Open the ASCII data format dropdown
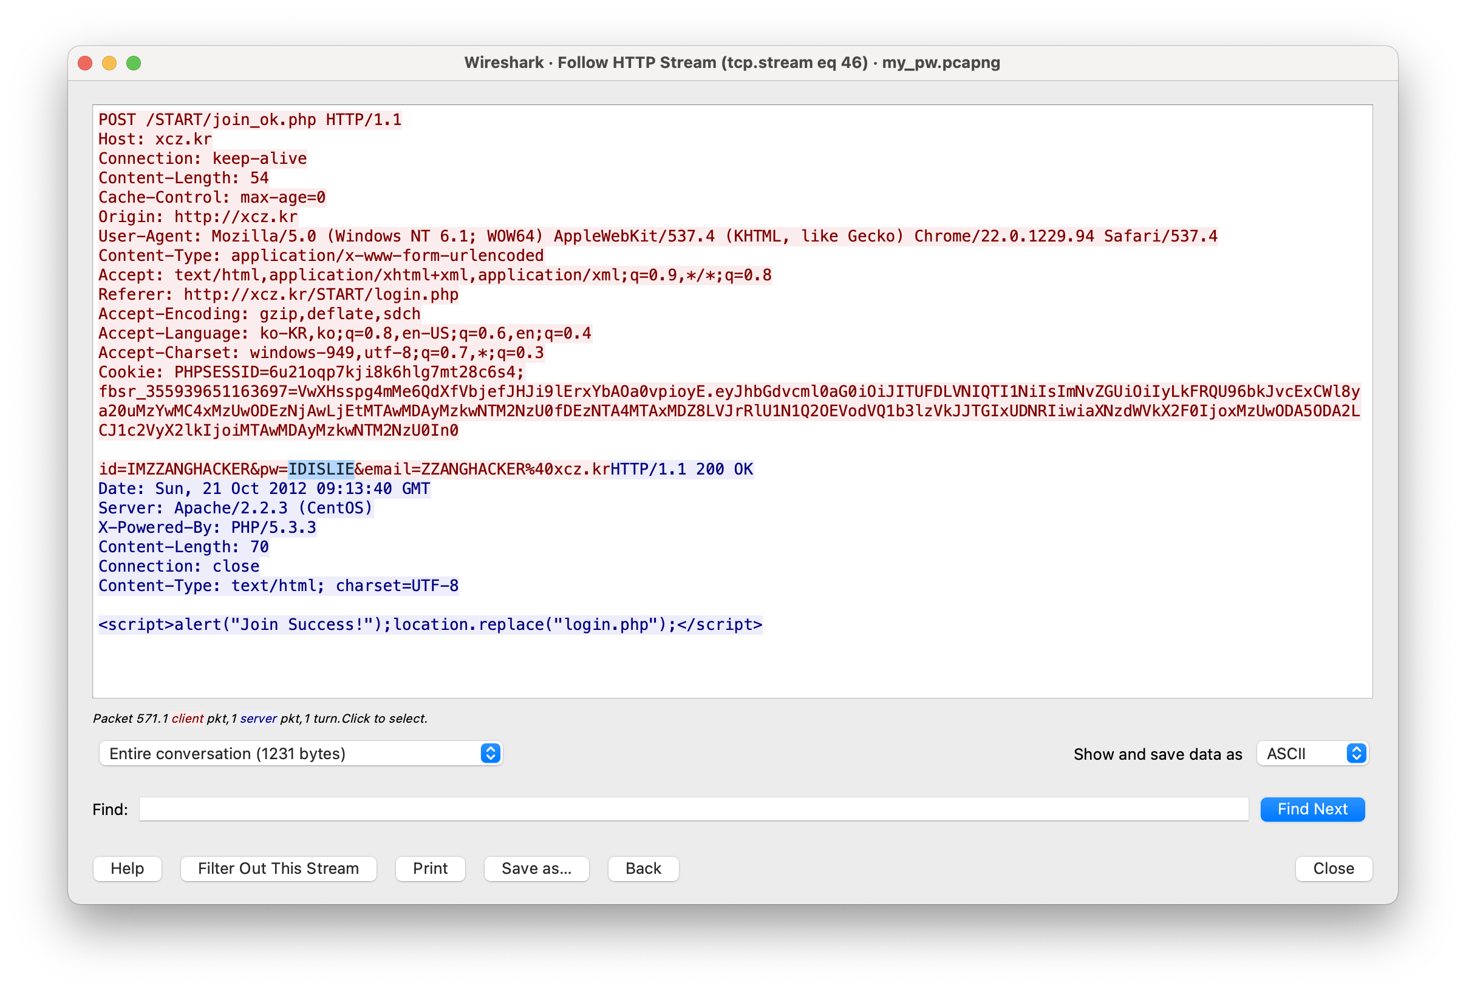Image resolution: width=1466 pixels, height=994 pixels. point(1312,753)
